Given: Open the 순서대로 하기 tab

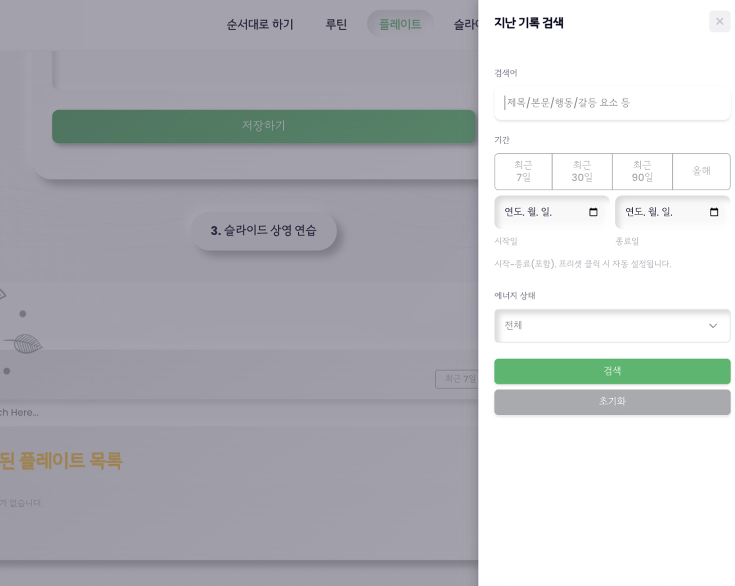Looking at the screenshot, I should click(x=260, y=24).
